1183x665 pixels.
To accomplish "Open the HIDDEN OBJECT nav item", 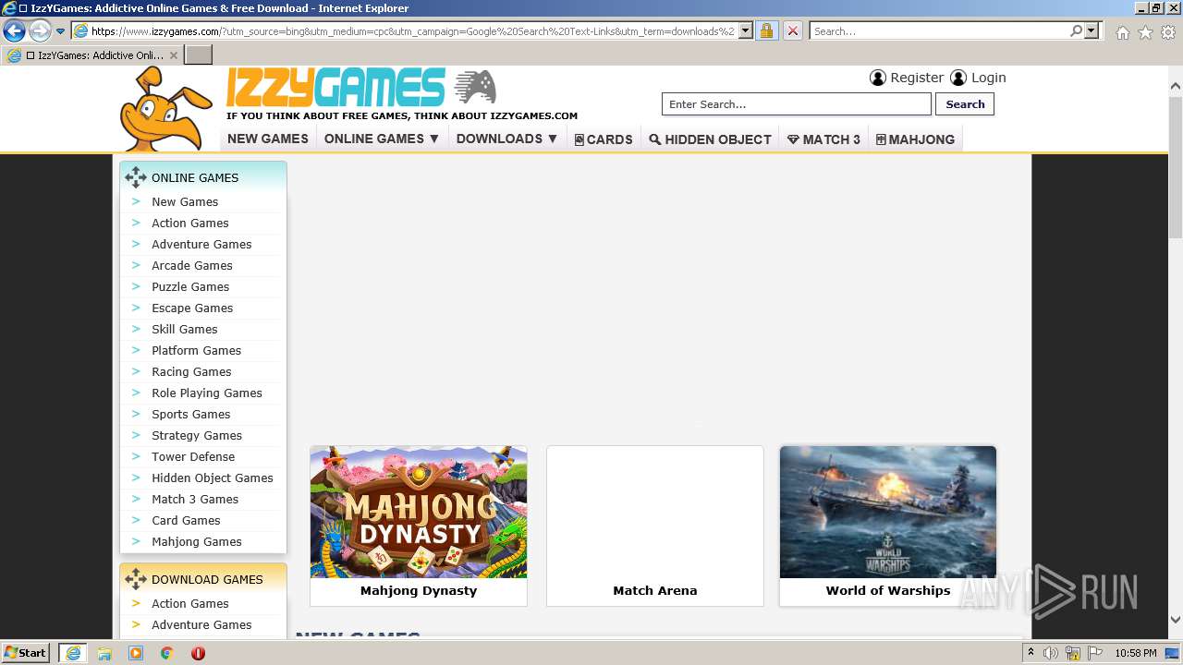I will [x=710, y=139].
